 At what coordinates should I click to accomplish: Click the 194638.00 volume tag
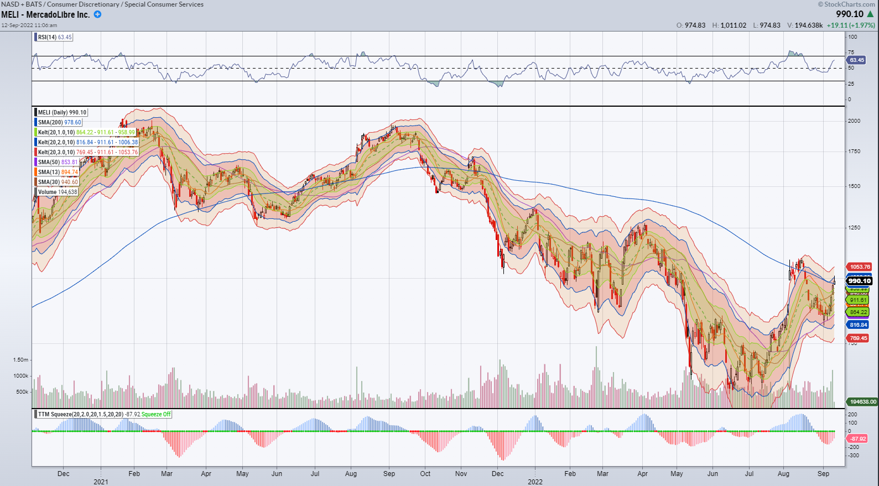tap(862, 401)
